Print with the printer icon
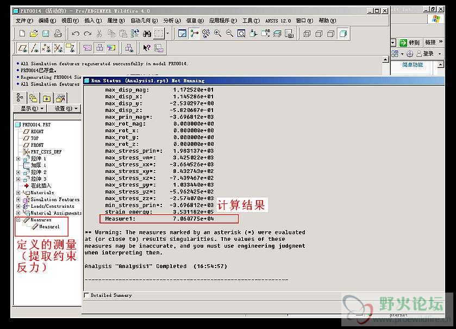The width and height of the screenshot is (456, 329). click(x=58, y=34)
